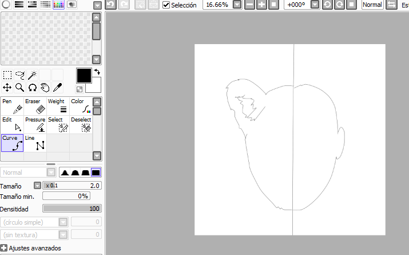409x255 pixels.
Task: Rotate the canvas clockwise
Action: (339, 5)
